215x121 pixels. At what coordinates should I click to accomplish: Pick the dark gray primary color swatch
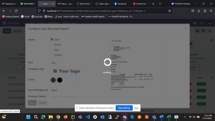point(53,80)
